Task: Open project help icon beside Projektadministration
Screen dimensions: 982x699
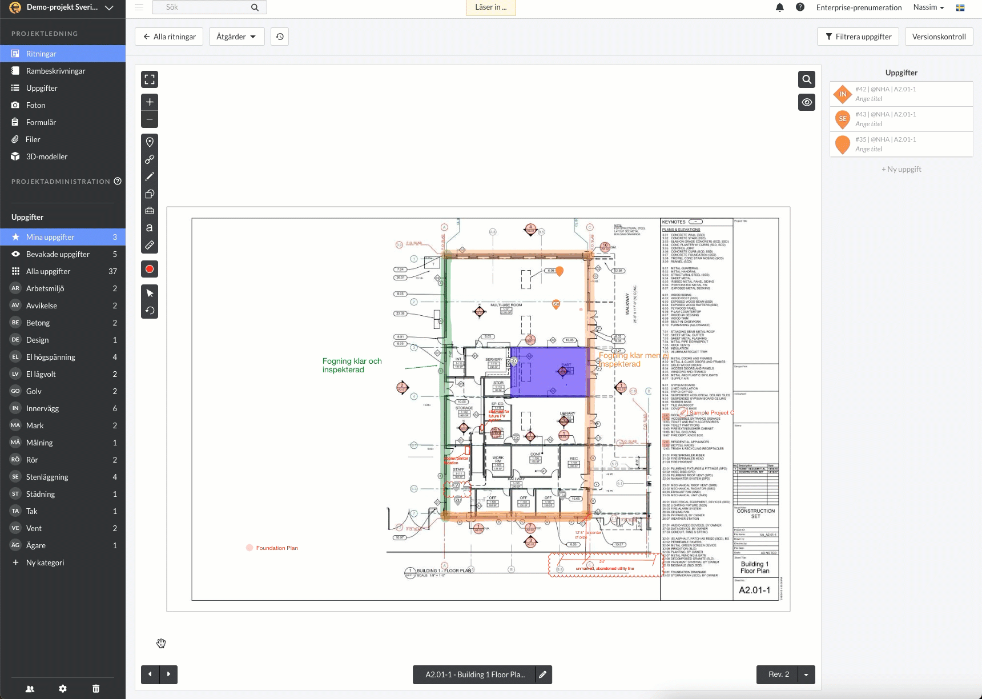Action: 118,181
